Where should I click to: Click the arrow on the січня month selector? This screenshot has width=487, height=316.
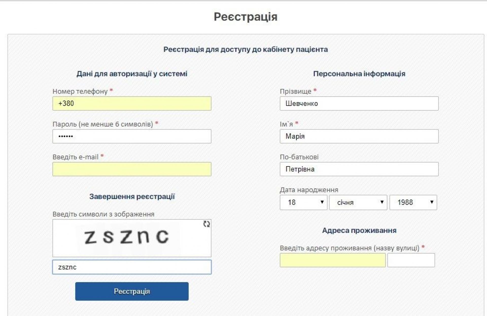pos(382,202)
